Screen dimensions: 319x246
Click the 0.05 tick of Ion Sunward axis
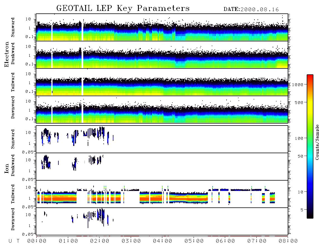coord(28,152)
